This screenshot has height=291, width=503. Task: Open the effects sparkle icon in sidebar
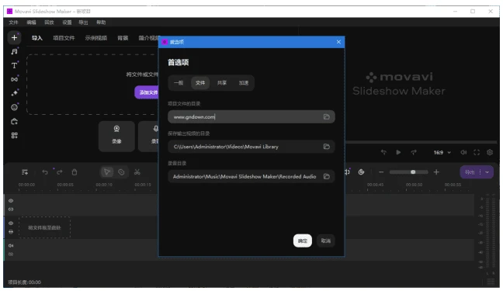point(14,93)
